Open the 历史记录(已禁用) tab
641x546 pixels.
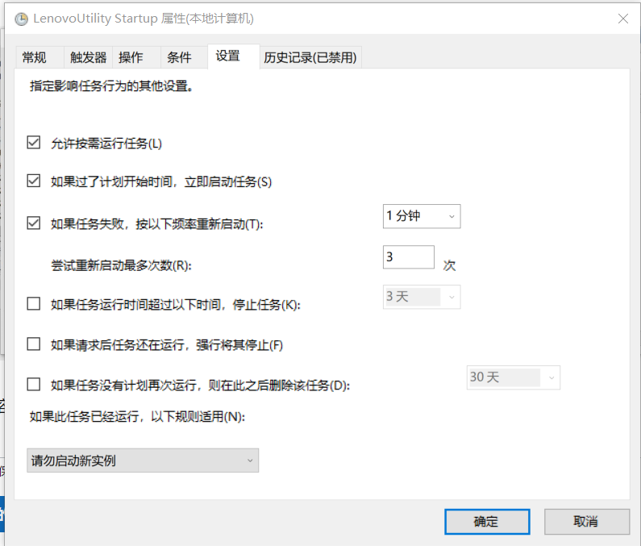pyautogui.click(x=310, y=57)
